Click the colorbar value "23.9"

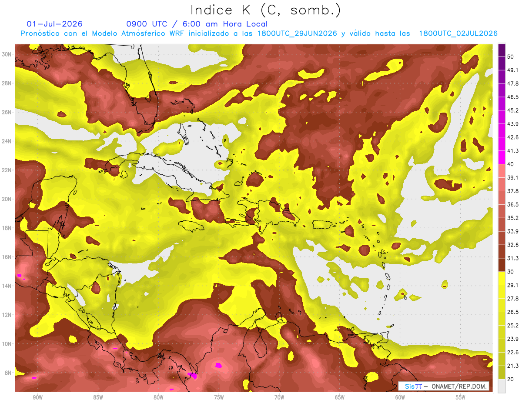pos(512,339)
